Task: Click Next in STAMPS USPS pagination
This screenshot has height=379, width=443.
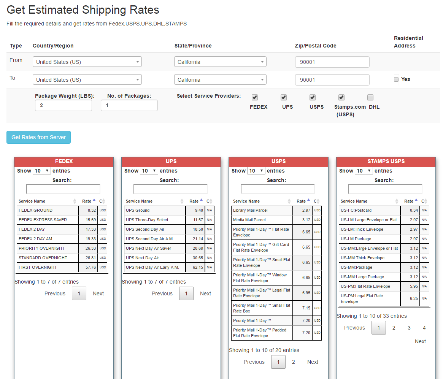Action: coord(420,341)
